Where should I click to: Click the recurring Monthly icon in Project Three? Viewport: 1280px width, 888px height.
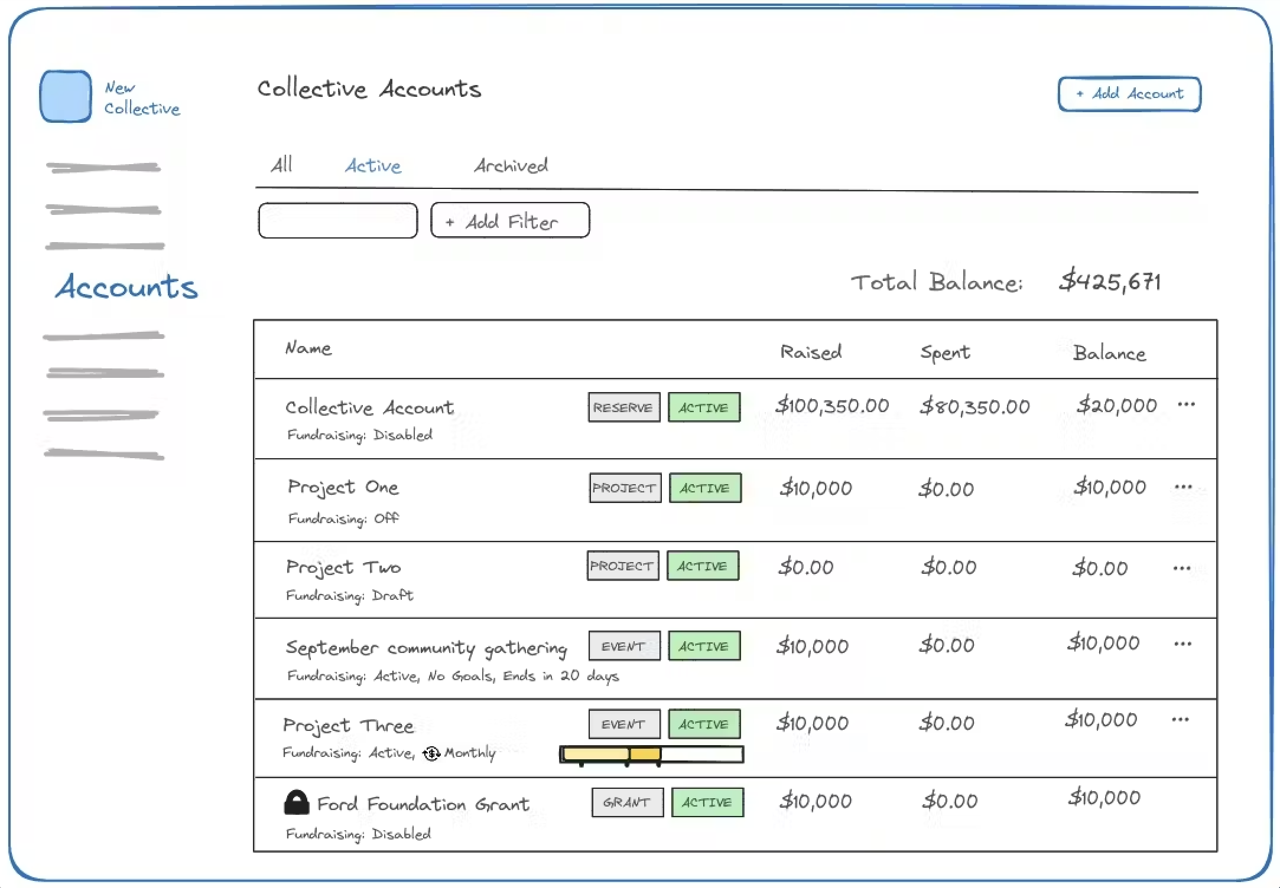coord(432,753)
